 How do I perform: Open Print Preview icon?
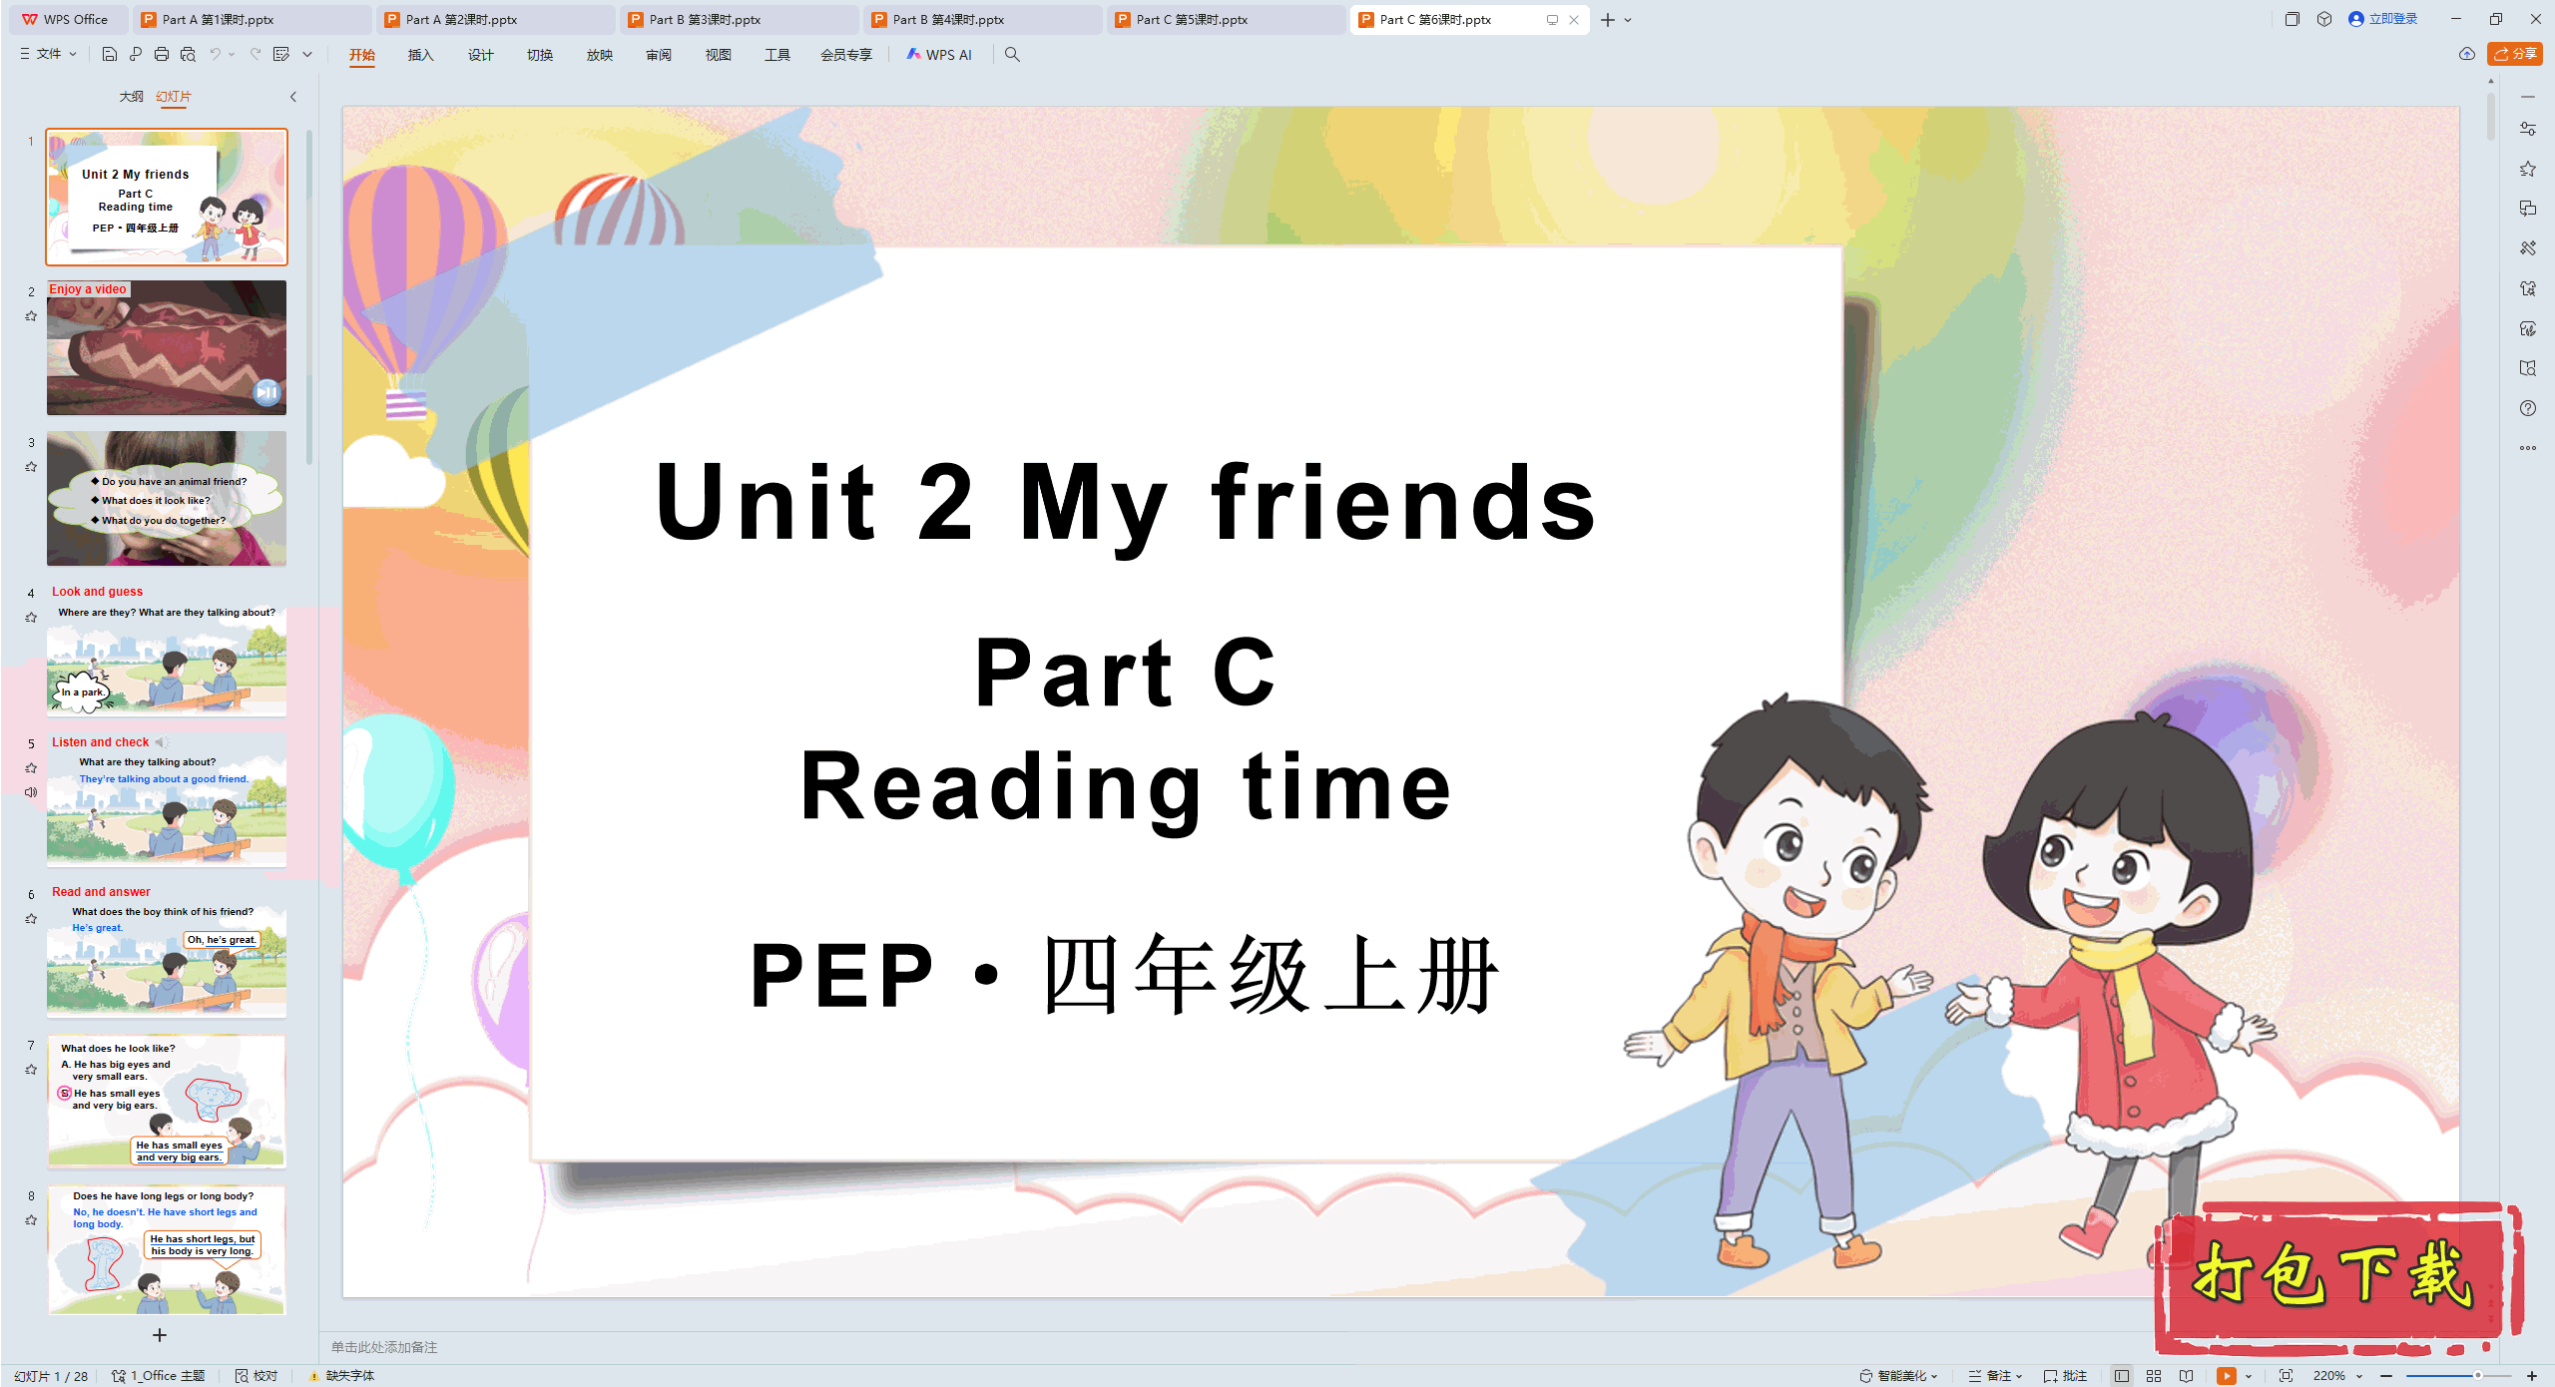point(188,54)
